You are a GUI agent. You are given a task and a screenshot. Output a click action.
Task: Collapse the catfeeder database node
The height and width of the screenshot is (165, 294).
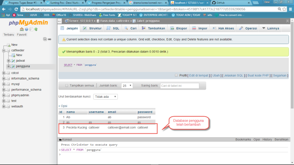pyautogui.click(x=4, y=50)
